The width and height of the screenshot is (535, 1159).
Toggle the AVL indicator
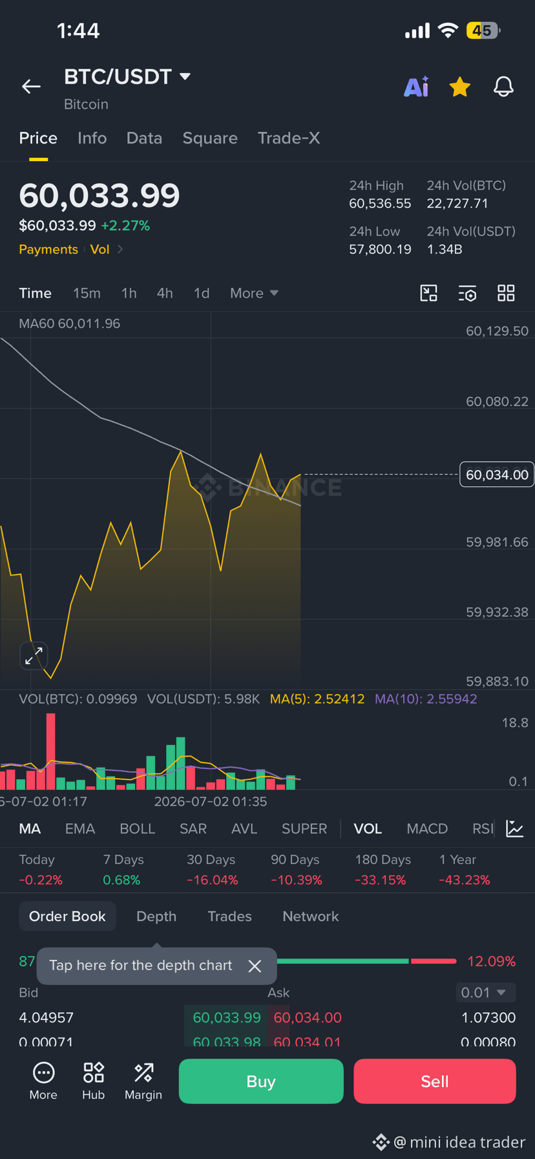pyautogui.click(x=244, y=829)
